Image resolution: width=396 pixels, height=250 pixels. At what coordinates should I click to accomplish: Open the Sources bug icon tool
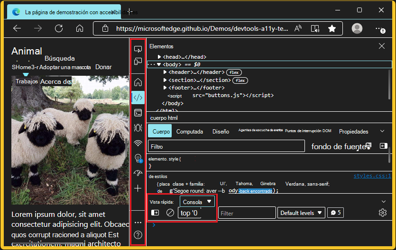point(138,128)
